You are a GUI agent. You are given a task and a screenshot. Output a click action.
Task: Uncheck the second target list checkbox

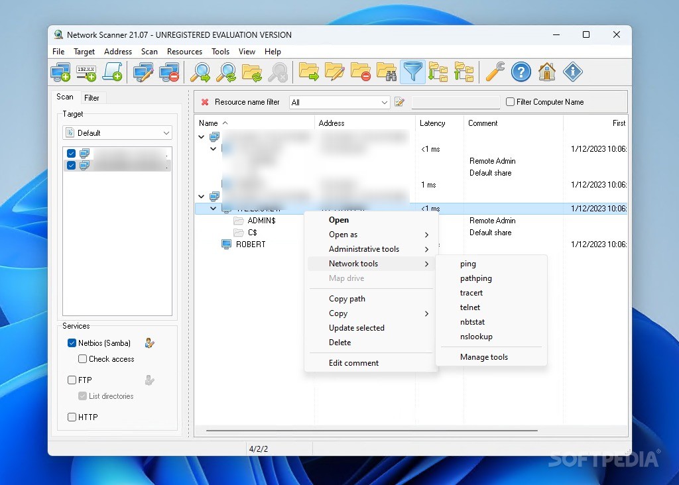coord(72,165)
